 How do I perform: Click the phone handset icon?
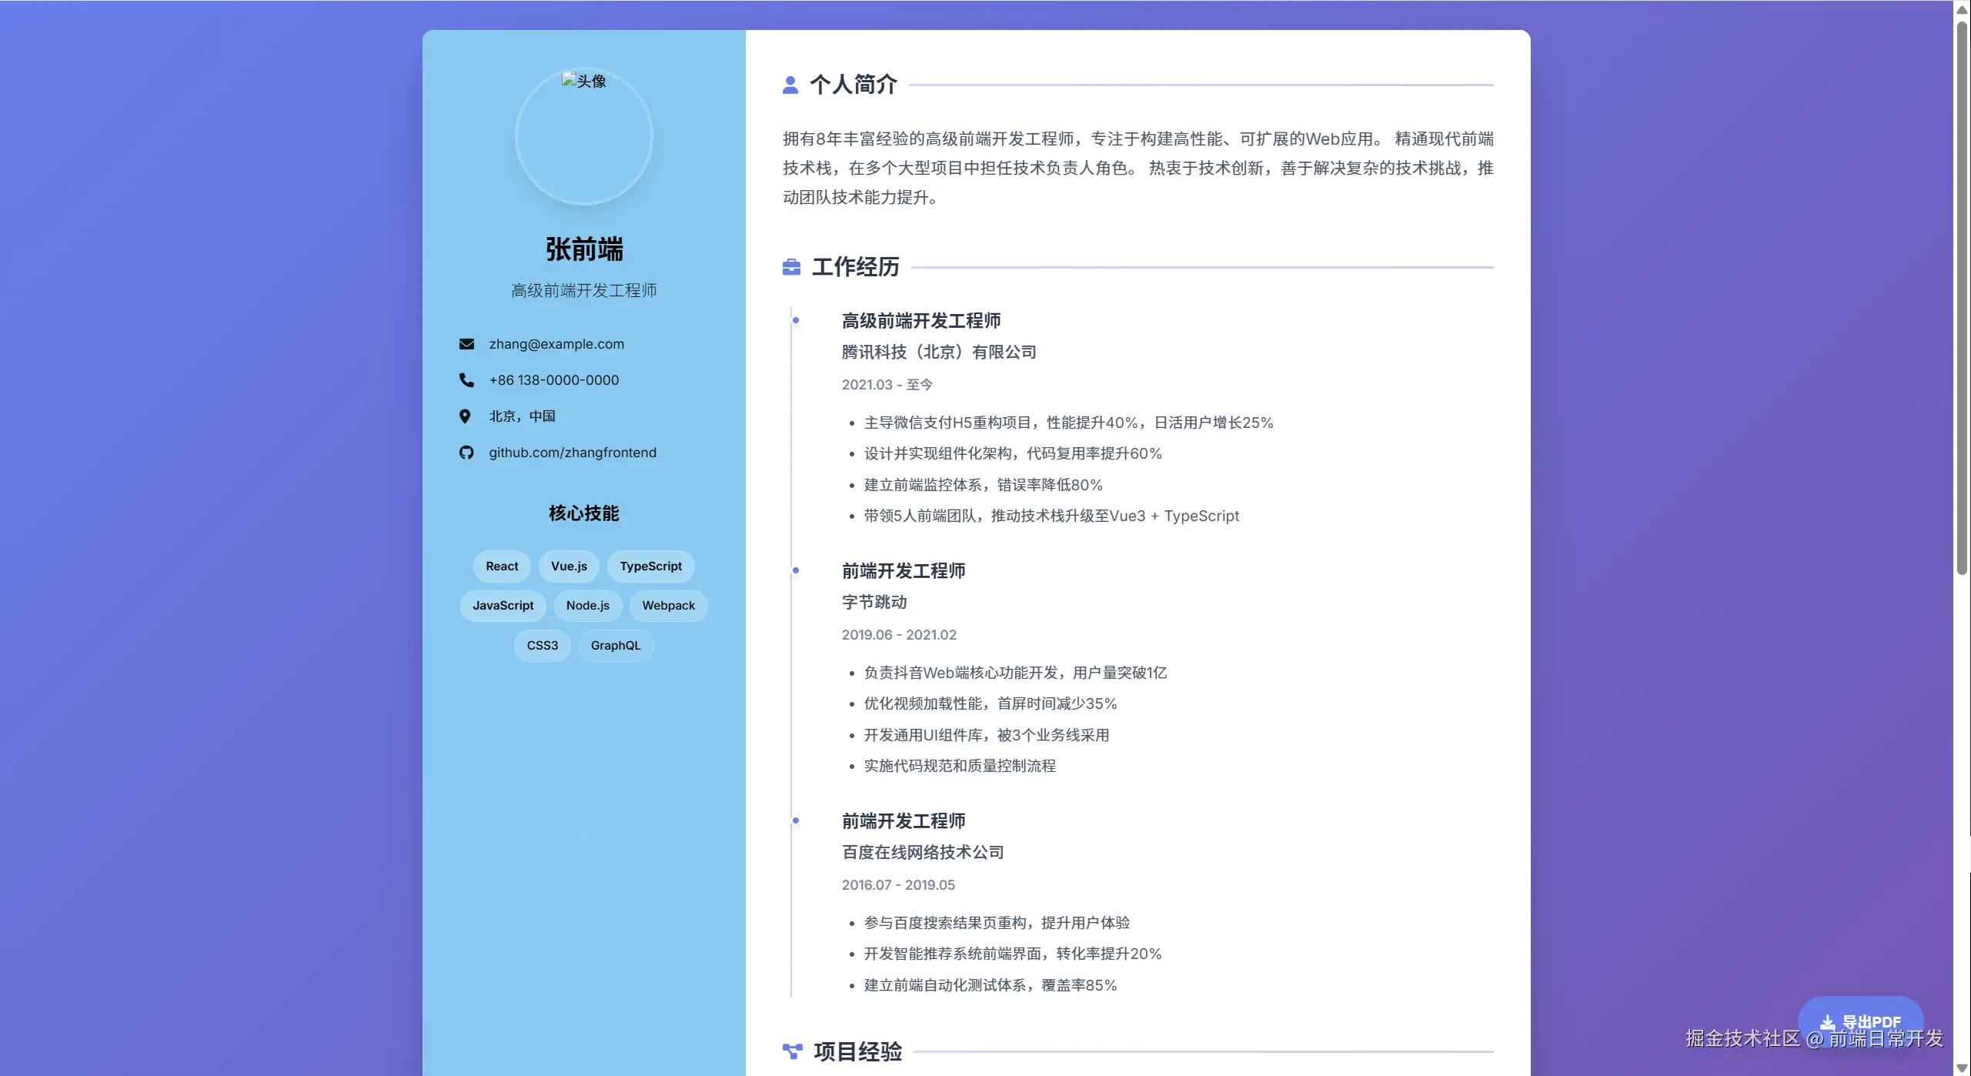[466, 380]
